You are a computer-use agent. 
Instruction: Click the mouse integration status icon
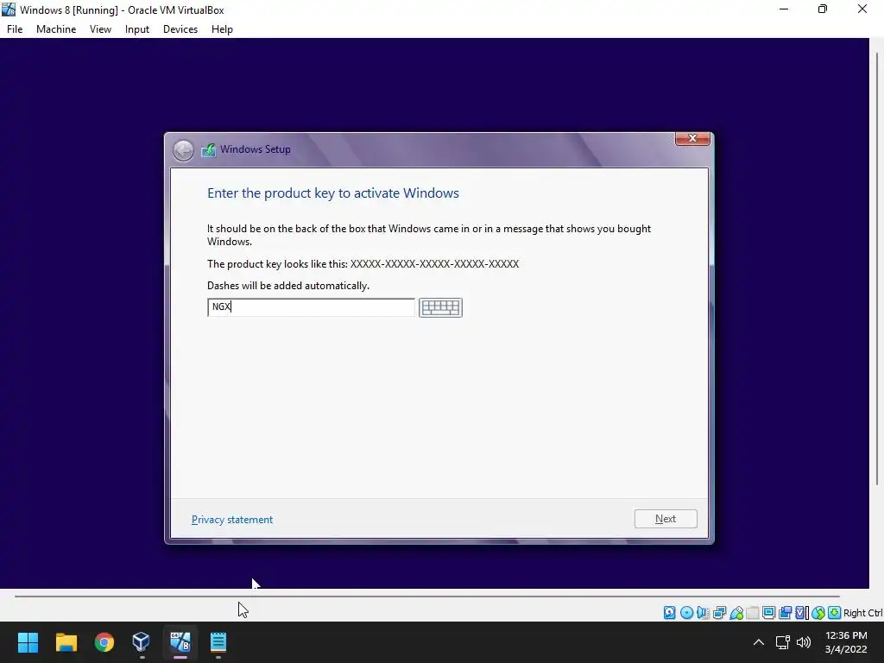(x=818, y=613)
